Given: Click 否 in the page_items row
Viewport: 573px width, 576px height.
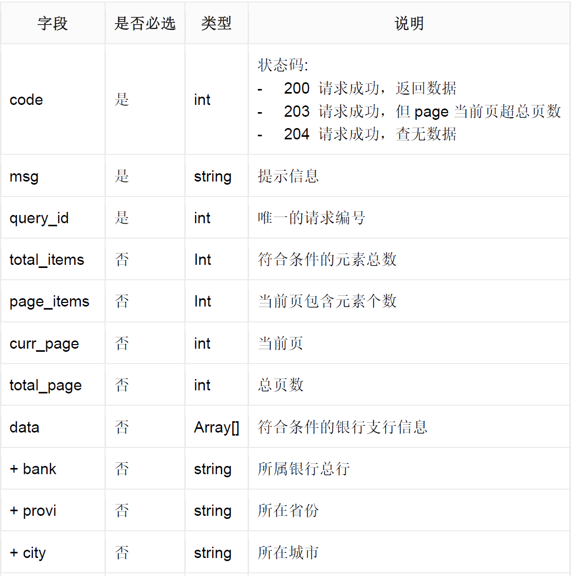Looking at the screenshot, I should coord(121,301).
